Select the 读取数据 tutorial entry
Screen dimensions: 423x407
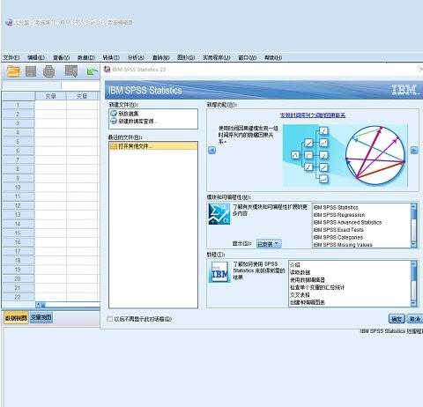pos(301,272)
